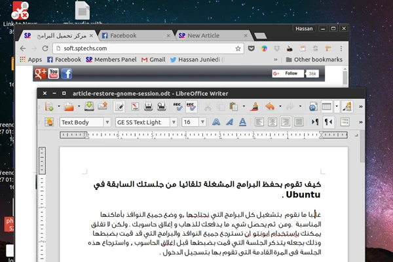
Task: Click the Undo arrow icon
Action: coord(270,107)
